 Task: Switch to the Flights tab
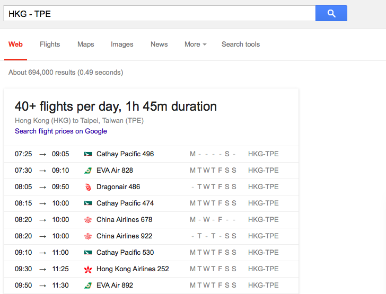click(50, 44)
